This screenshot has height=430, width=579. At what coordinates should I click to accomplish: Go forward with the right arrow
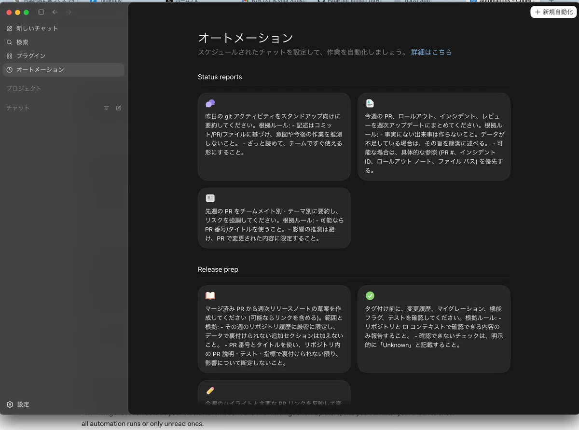click(x=69, y=12)
